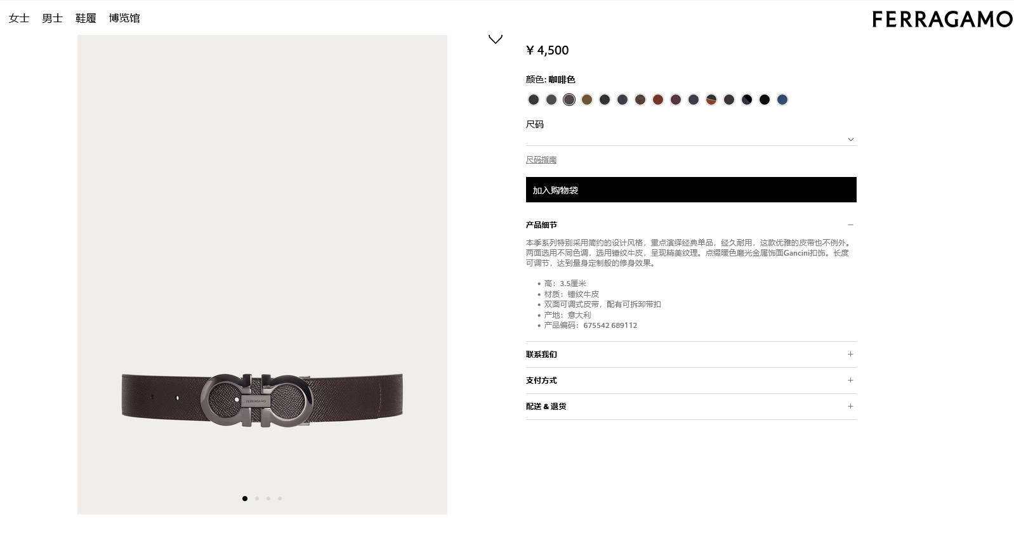Choose the pure black color swatch
Screen dimensions: 1014x536
pyautogui.click(x=765, y=100)
